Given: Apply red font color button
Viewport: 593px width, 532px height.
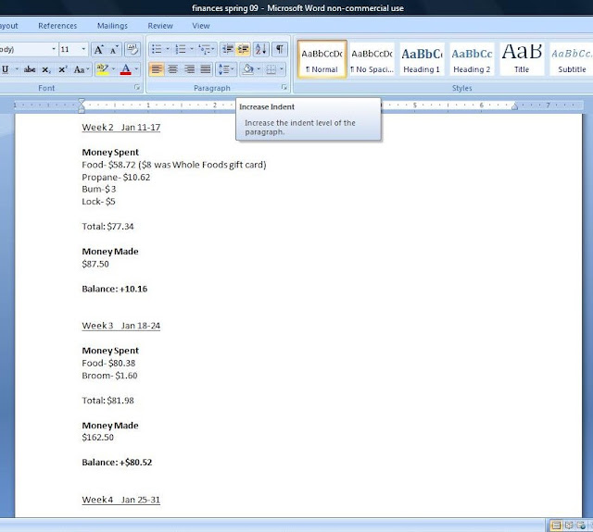Looking at the screenshot, I should point(126,69).
